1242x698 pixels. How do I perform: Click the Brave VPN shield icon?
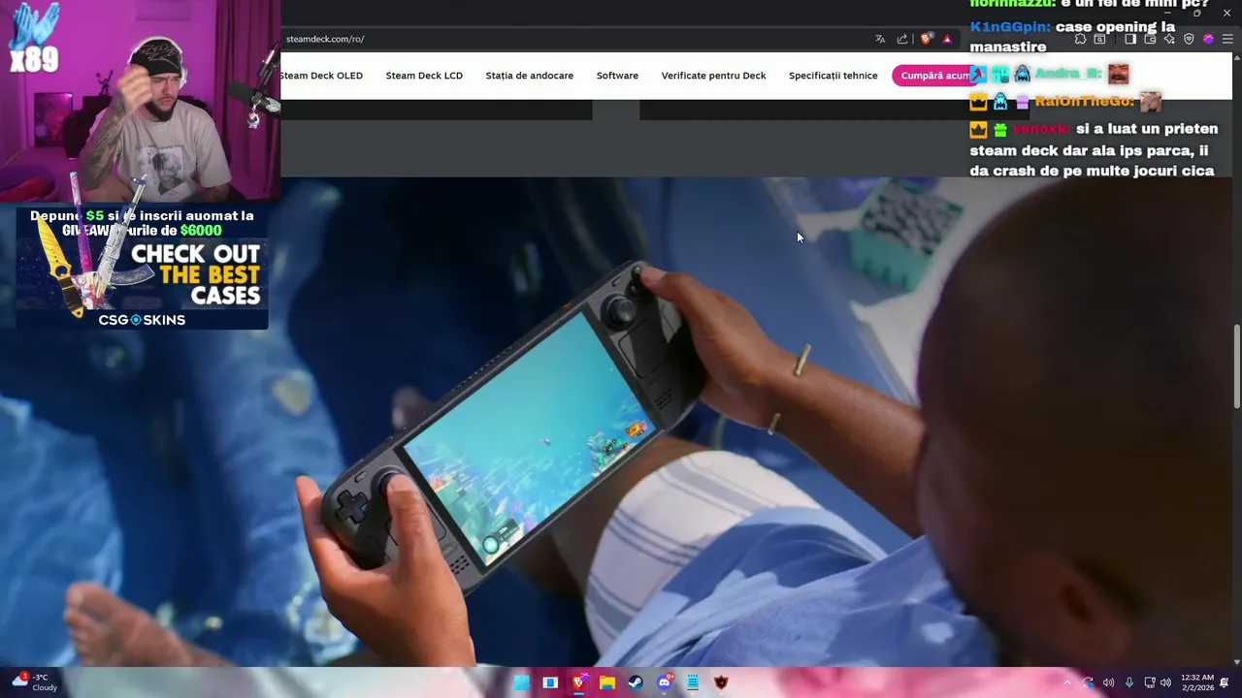[x=1189, y=39]
